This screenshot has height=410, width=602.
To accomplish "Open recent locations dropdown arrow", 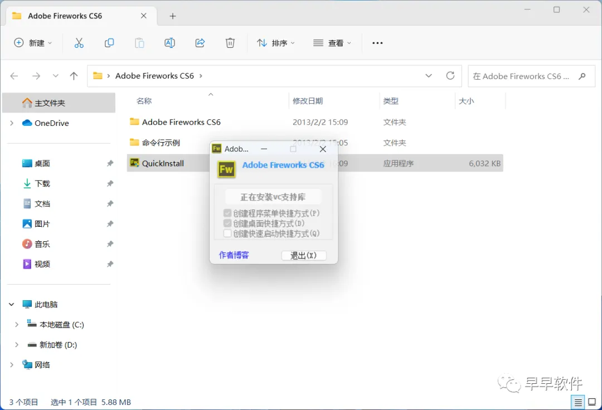I will [x=56, y=76].
